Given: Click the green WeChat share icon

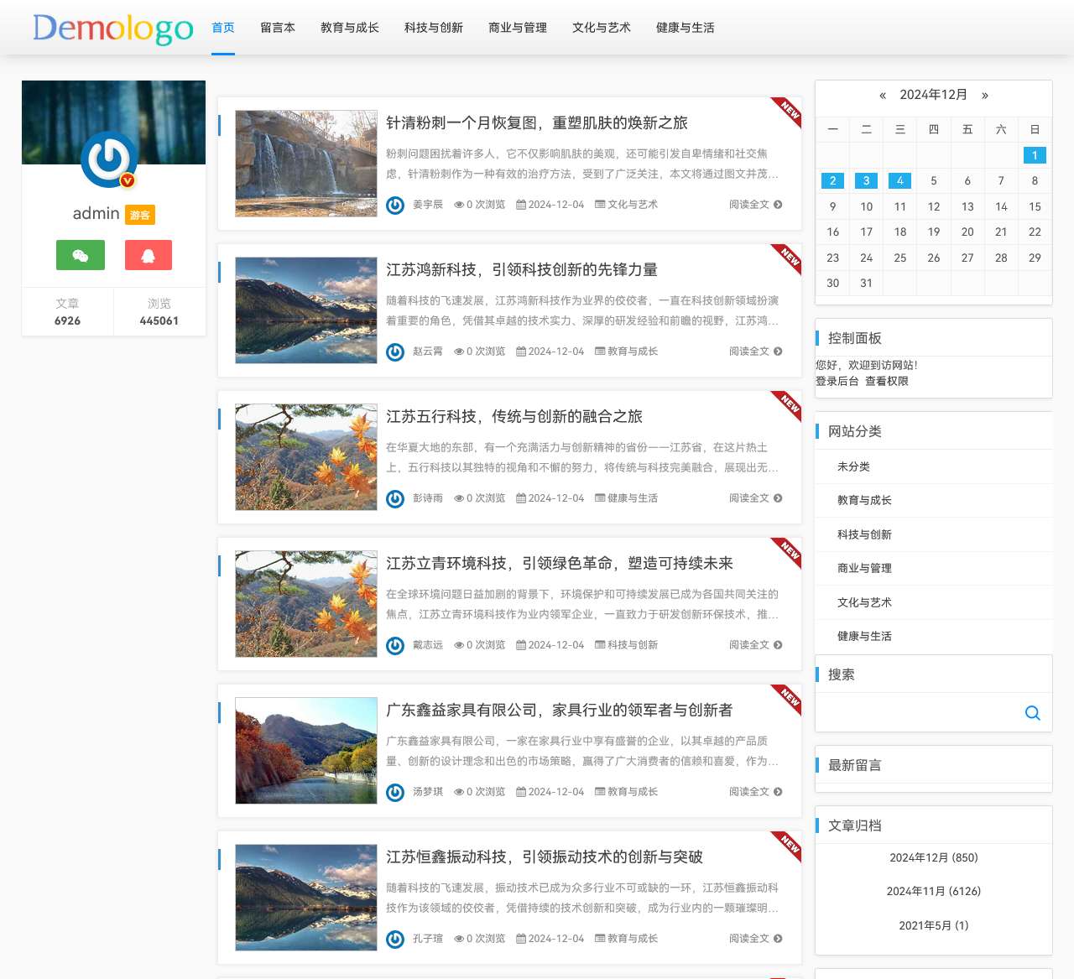Looking at the screenshot, I should click(80, 255).
